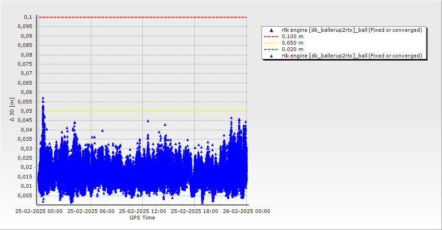Click the highest data point above 0,055

[x=43, y=98]
